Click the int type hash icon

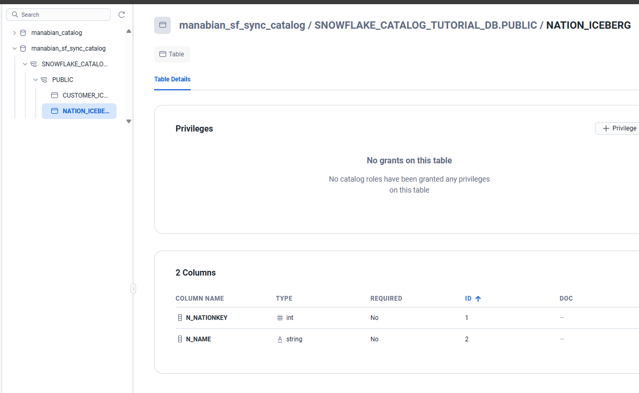point(280,318)
